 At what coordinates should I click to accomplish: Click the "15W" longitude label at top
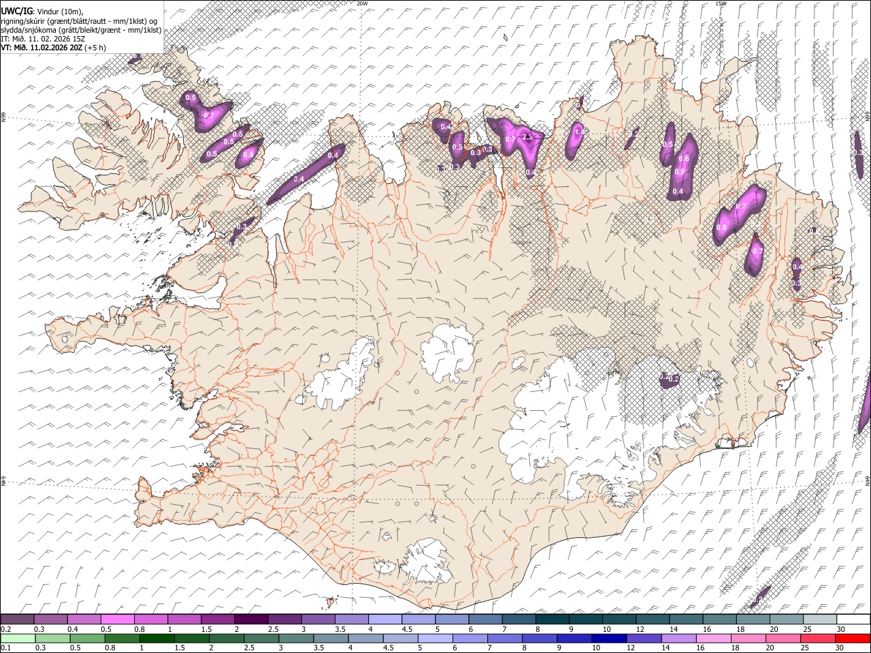721,3
